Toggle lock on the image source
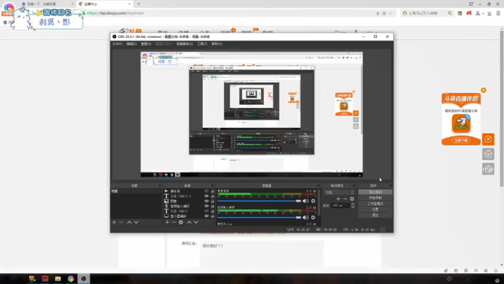Viewport: 504px width, 284px height. [212, 201]
